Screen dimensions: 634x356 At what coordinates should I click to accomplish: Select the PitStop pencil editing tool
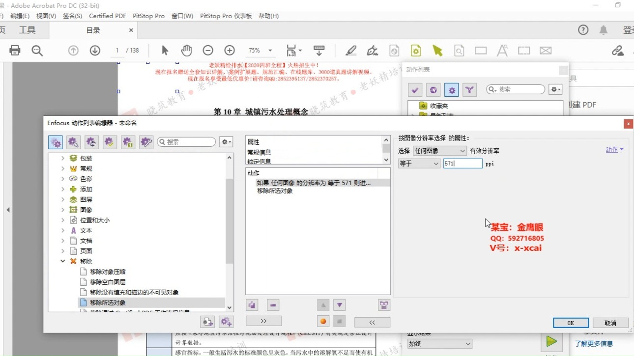point(350,50)
